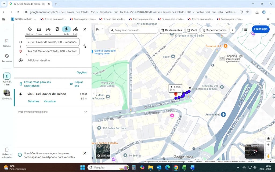The height and width of the screenshot is (172, 275).
Task: Select the Melhor best travel mode
Action: [x=30, y=31]
